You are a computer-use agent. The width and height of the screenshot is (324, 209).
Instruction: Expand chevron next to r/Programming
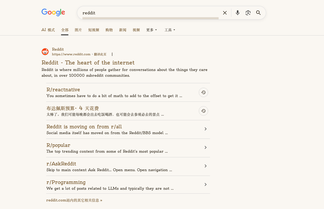(206, 184)
